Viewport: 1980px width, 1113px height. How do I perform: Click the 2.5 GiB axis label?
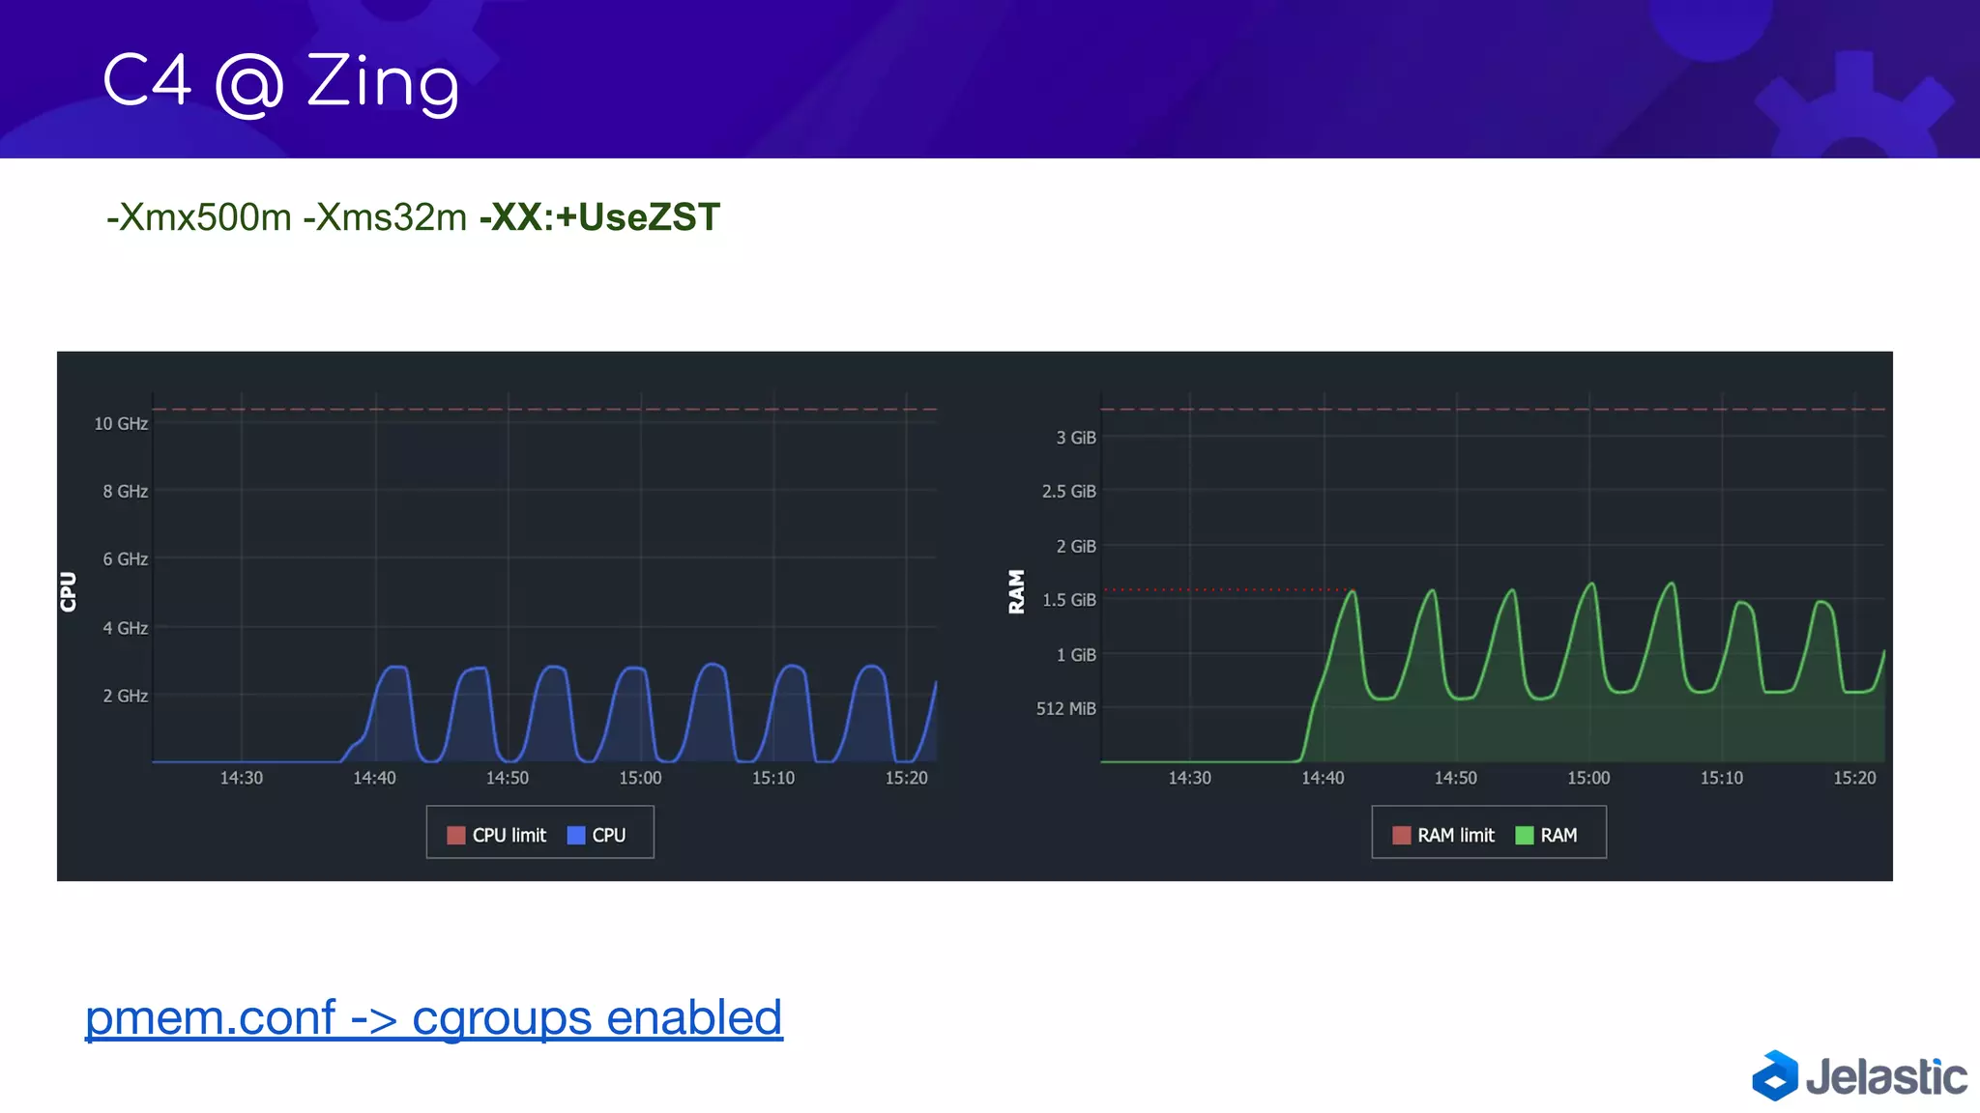pos(1069,492)
